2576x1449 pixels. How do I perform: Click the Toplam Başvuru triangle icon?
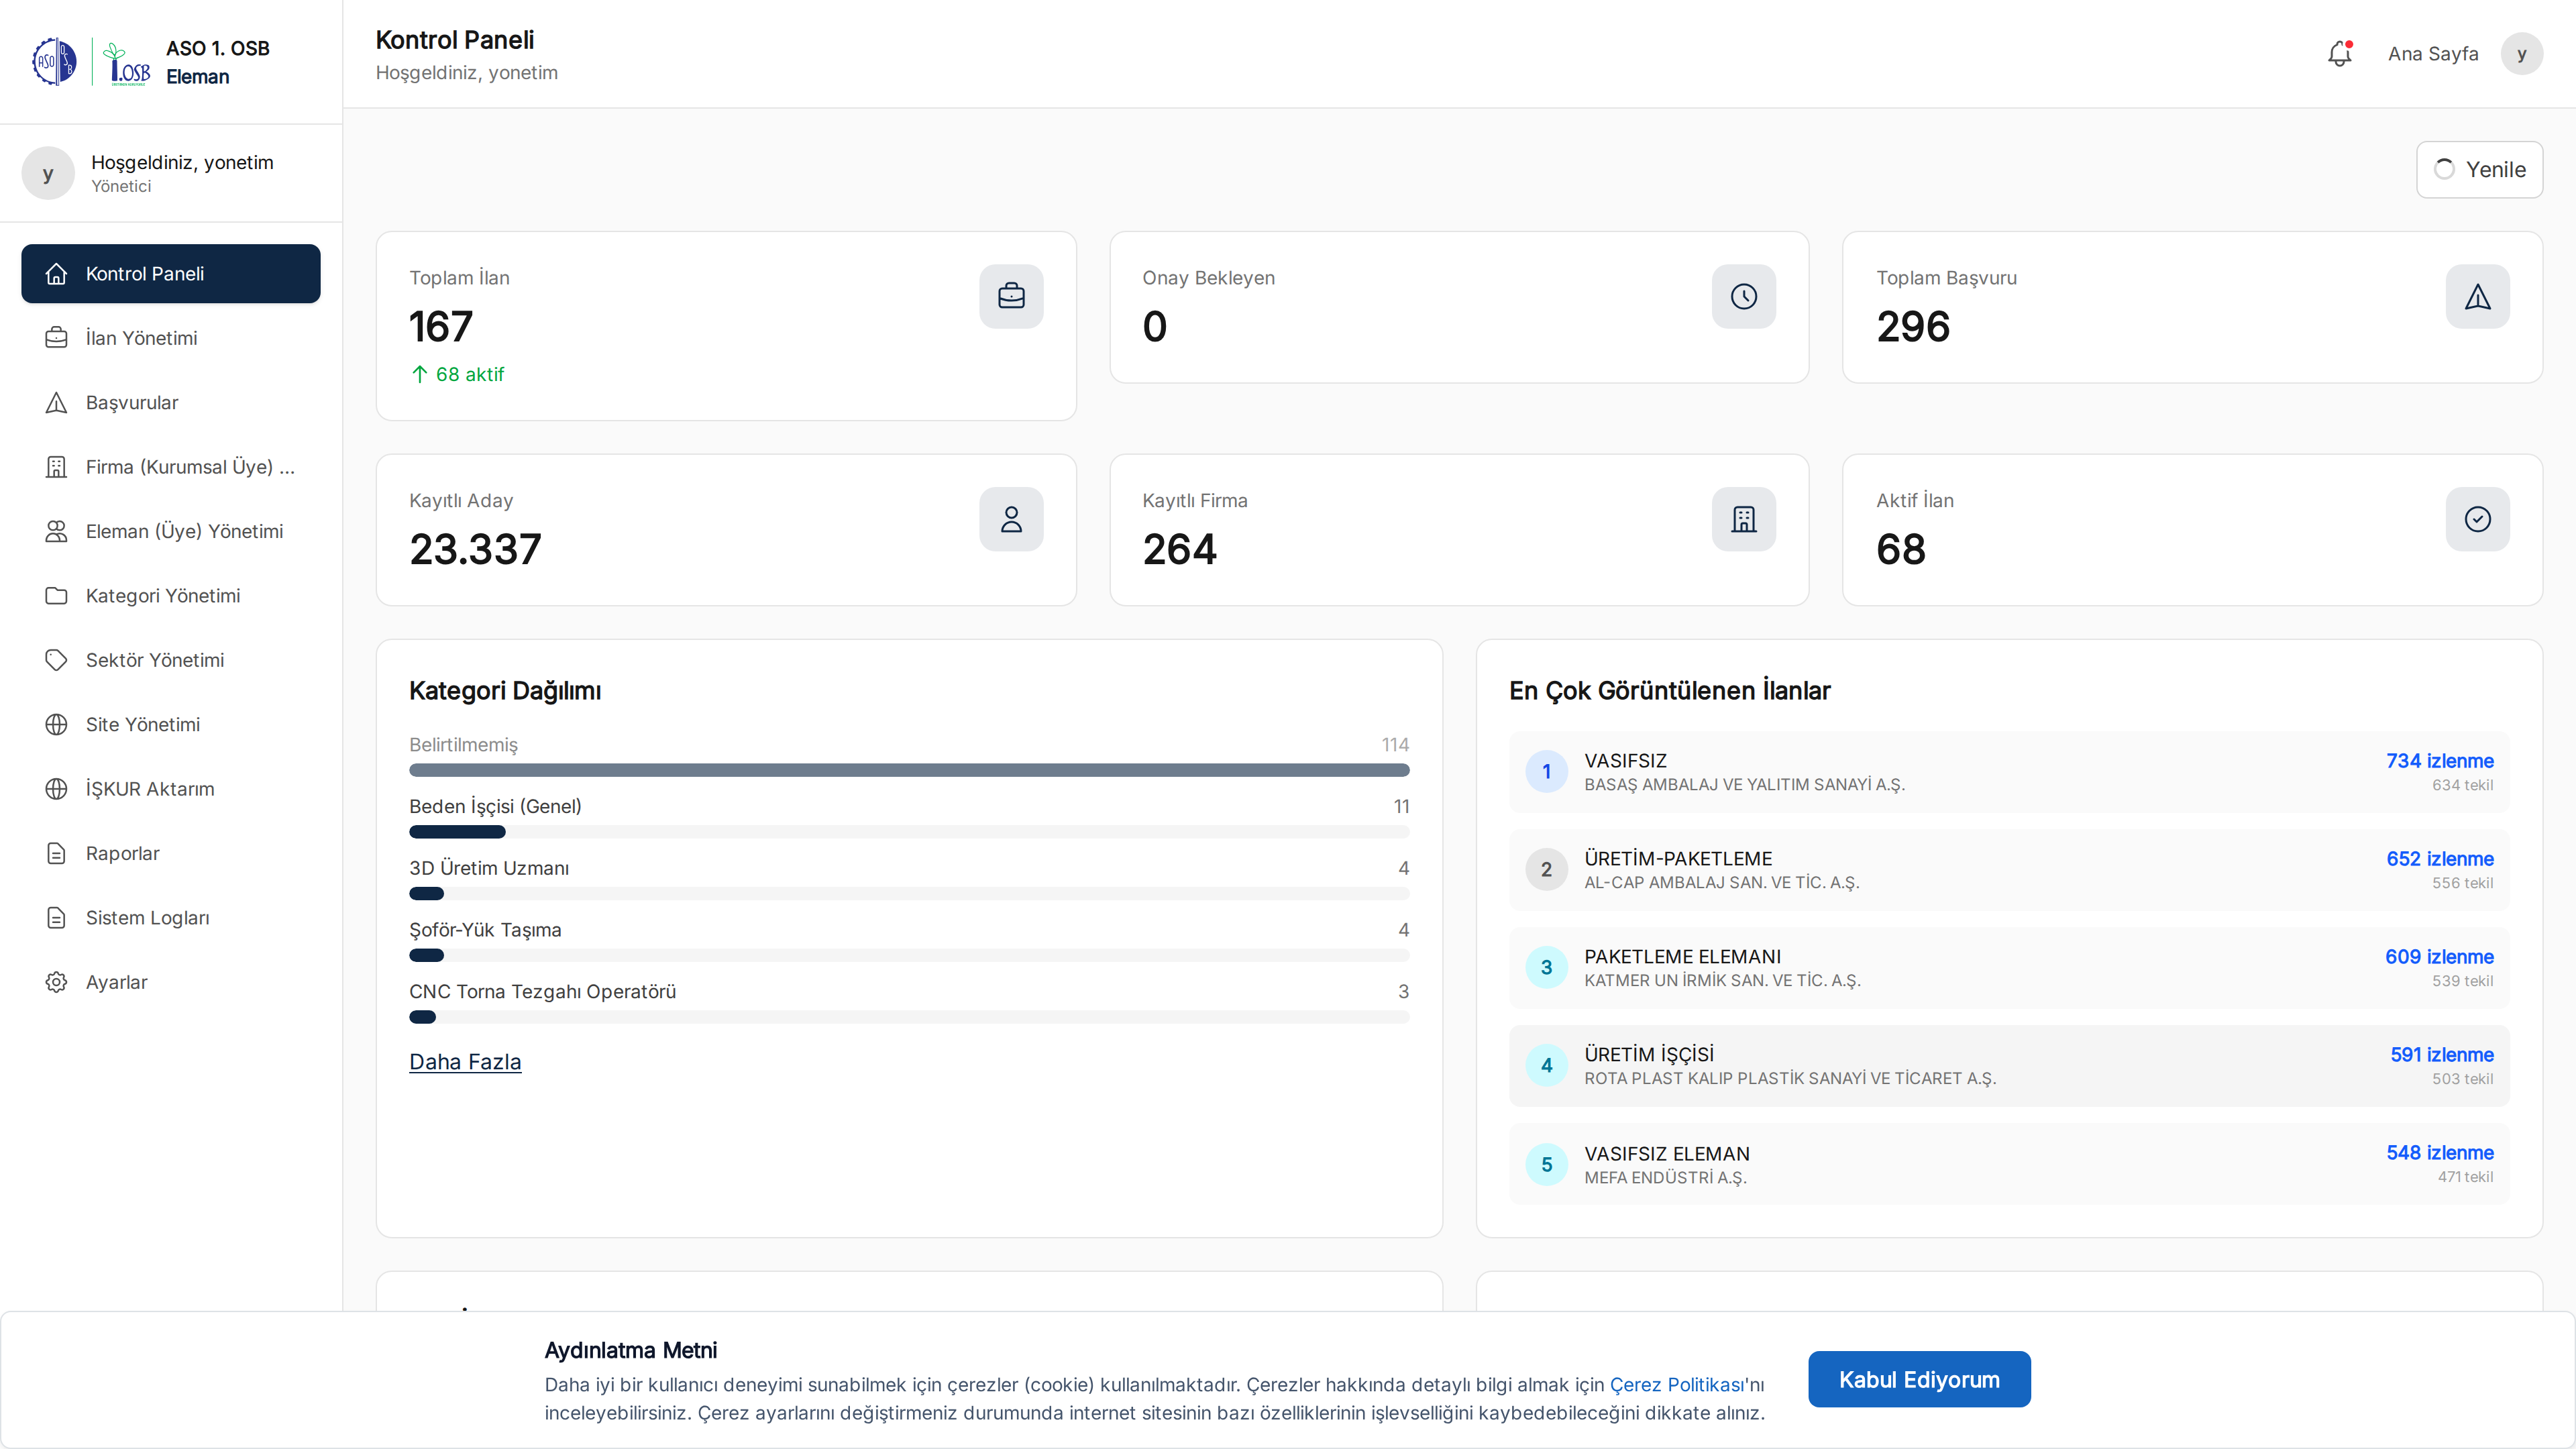pos(2477,296)
